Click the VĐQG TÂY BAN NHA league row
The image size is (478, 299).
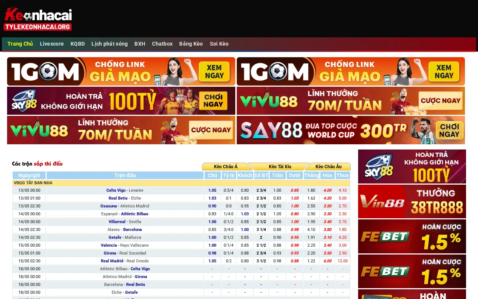pyautogui.click(x=181, y=183)
